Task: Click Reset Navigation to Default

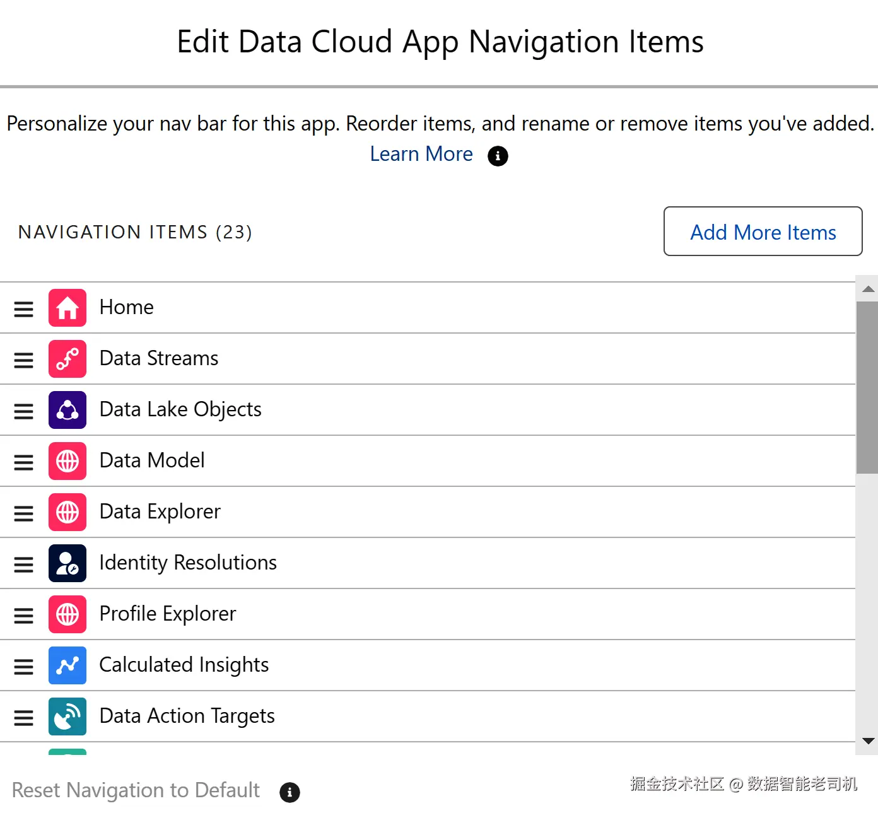Action: (x=136, y=790)
